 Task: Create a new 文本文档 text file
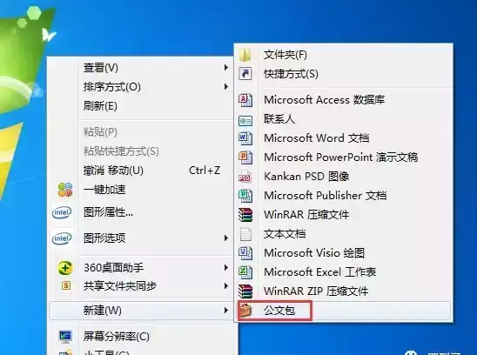click(285, 234)
